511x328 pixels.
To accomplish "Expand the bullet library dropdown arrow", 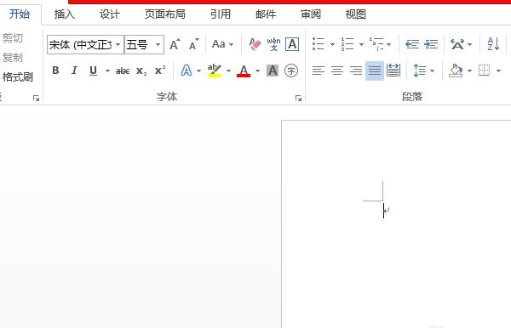I will pyautogui.click(x=332, y=44).
